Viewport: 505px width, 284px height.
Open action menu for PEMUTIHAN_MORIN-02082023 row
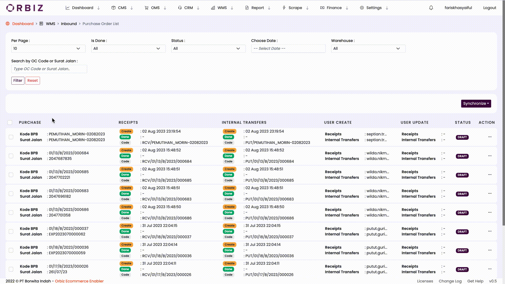pyautogui.click(x=490, y=137)
